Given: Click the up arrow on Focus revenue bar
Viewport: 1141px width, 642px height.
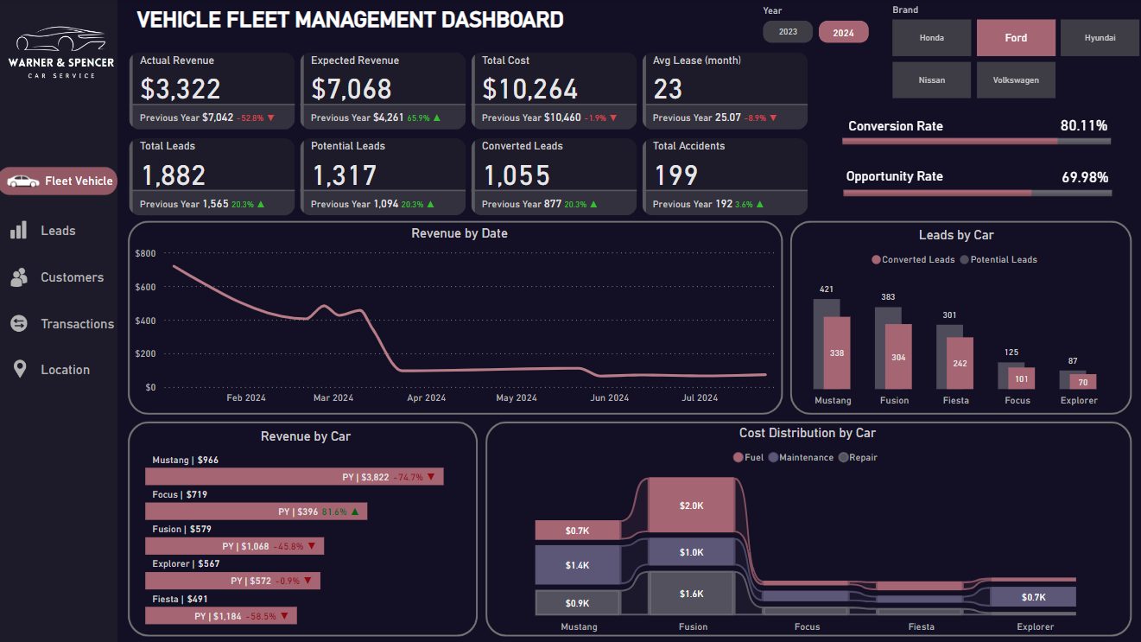Looking at the screenshot, I should pyautogui.click(x=356, y=512).
